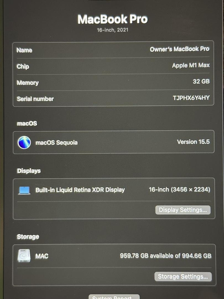Click the Displays section heading
The image size is (224, 299).
coord(29,171)
